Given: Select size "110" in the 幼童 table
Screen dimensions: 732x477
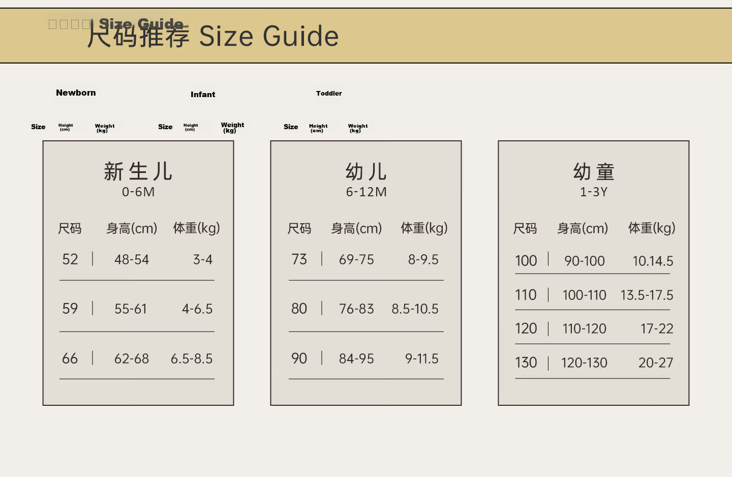Looking at the screenshot, I should 526,295.
